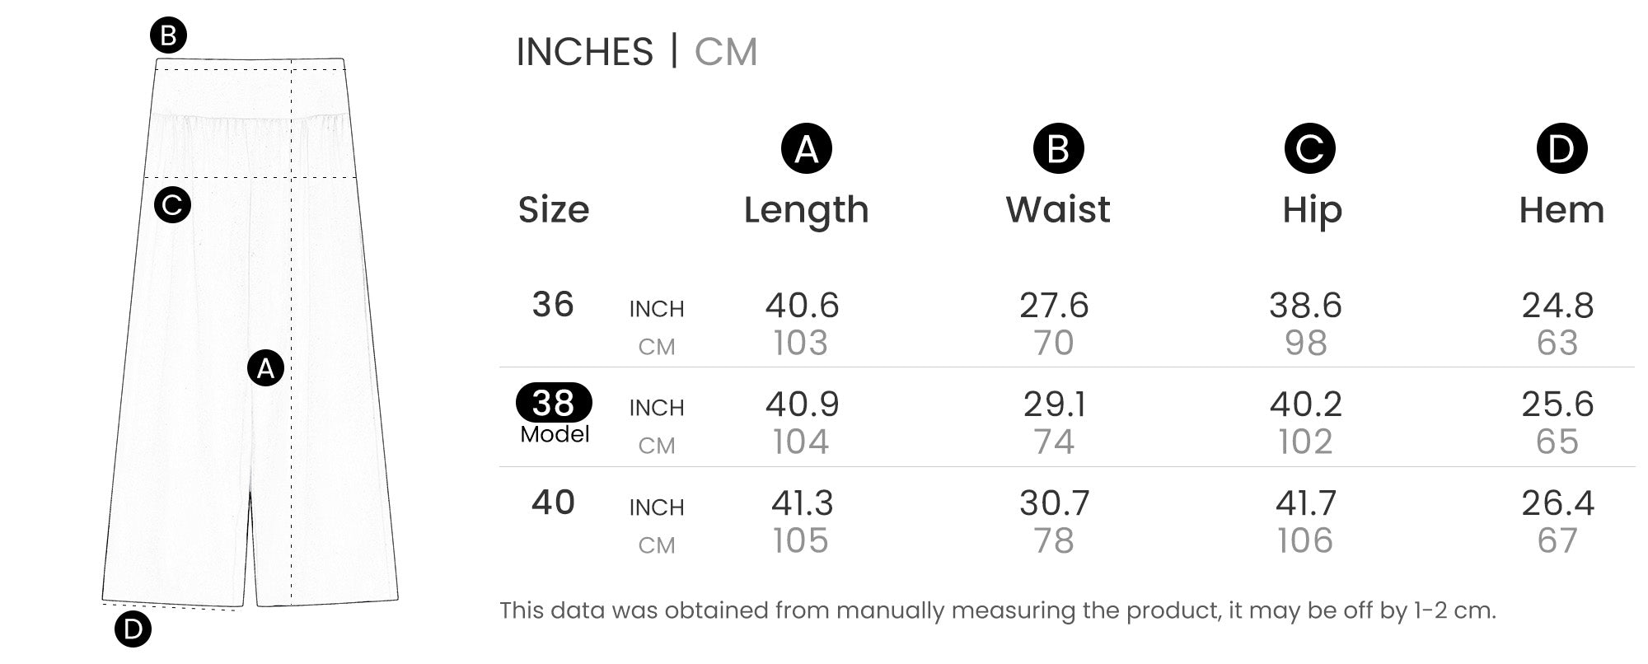Click the D circle above Hem column

pos(1561,149)
